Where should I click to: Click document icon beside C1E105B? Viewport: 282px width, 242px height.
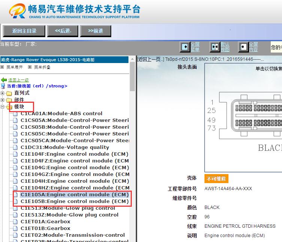point(15,201)
